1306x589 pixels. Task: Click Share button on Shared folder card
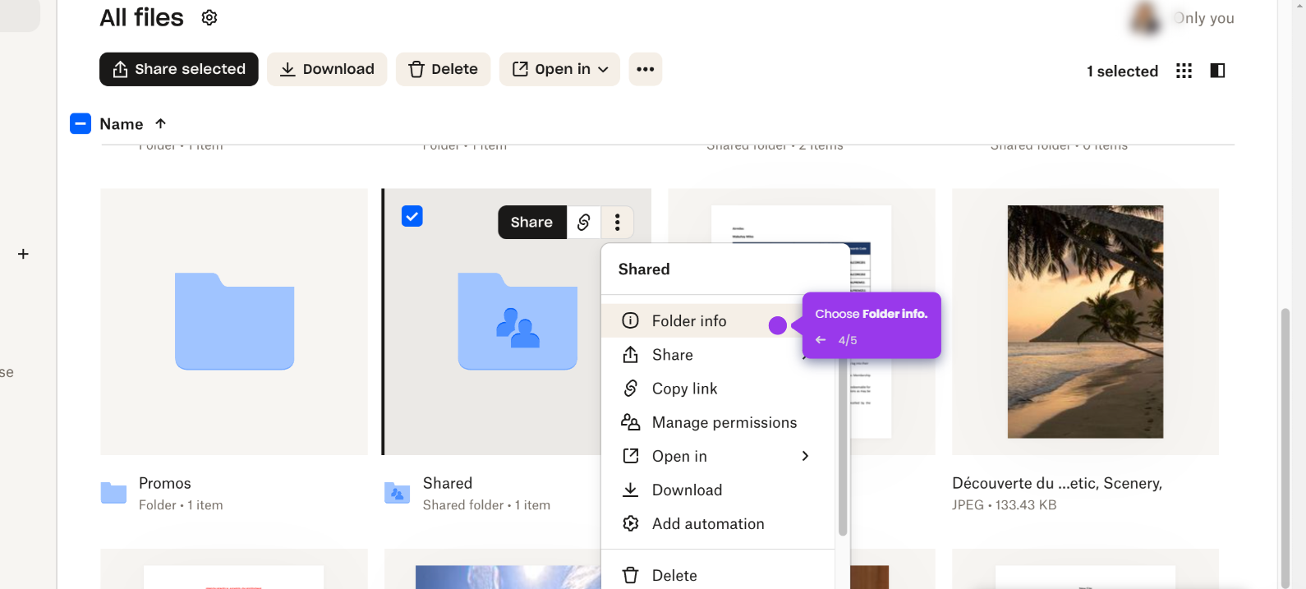pyautogui.click(x=531, y=222)
